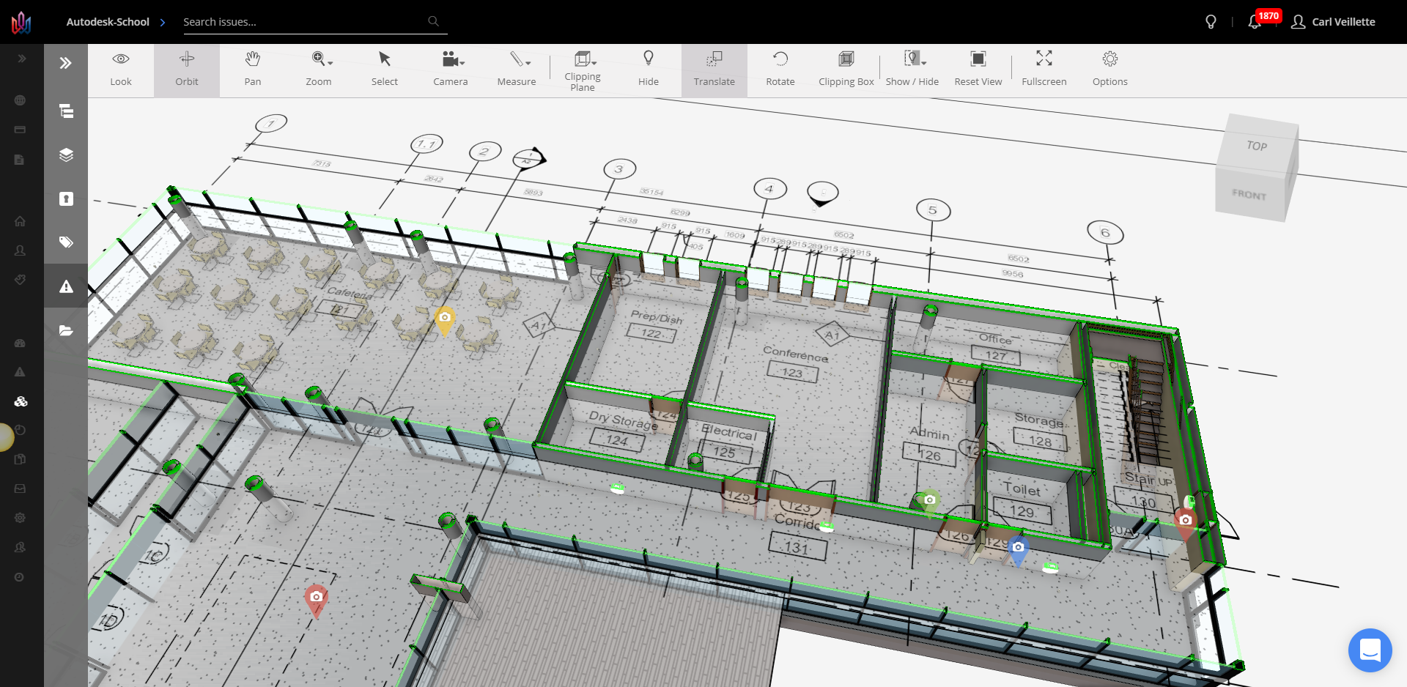Open the chat support bubble
1407x687 pixels.
pyautogui.click(x=1371, y=650)
